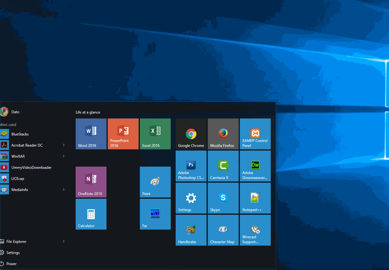The image size is (389, 270).
Task: Launch WinRAR from the Most used list
Action: coord(34,156)
